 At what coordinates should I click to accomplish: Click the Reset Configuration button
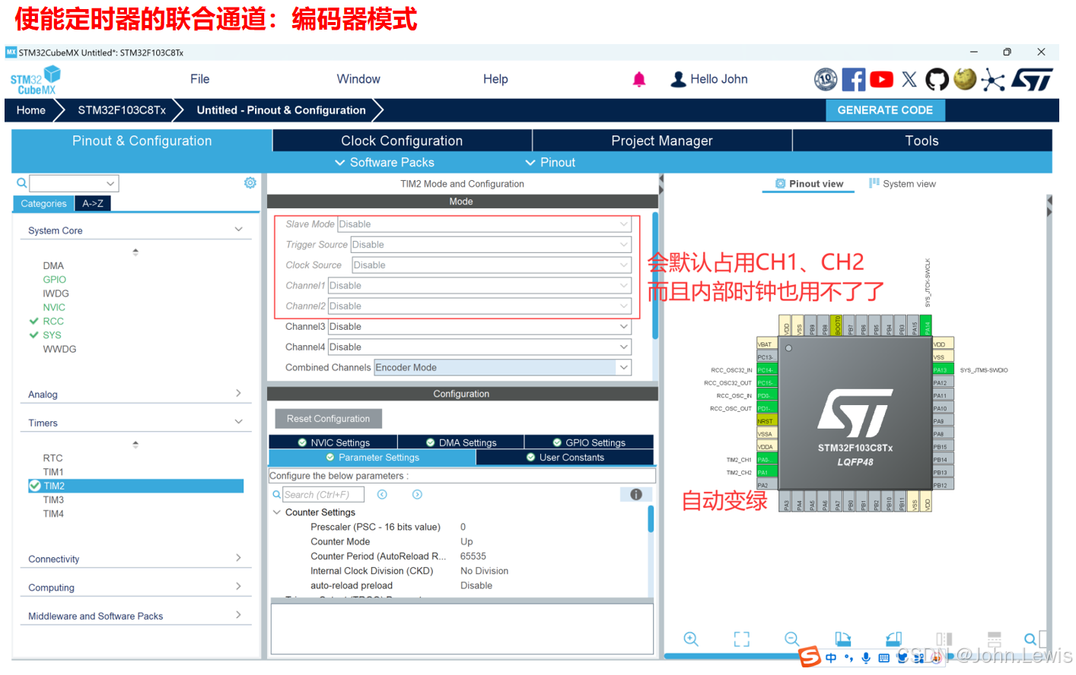(329, 419)
